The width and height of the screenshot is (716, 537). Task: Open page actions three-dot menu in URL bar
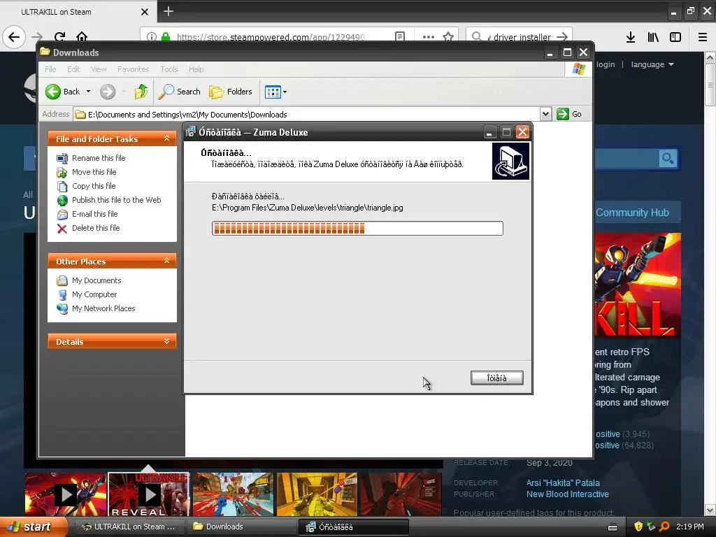point(429,36)
